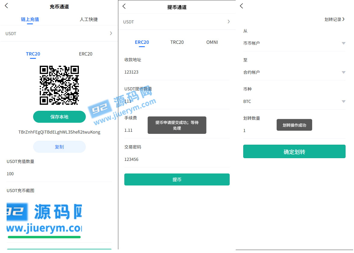
Task: Click the 复制 address button
Action: coord(59,147)
